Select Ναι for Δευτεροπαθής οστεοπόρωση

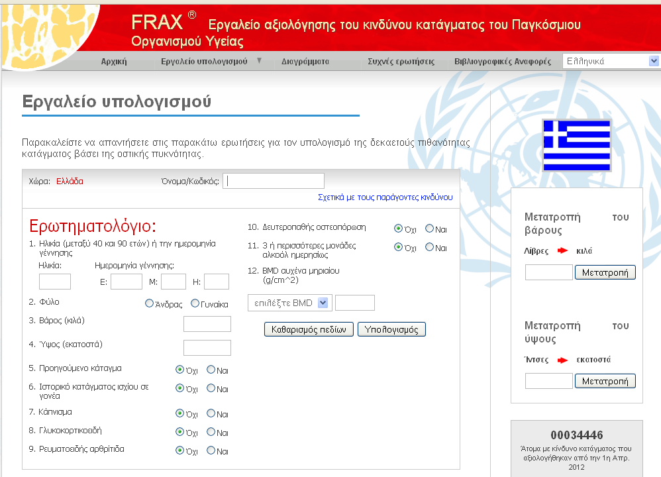point(429,229)
